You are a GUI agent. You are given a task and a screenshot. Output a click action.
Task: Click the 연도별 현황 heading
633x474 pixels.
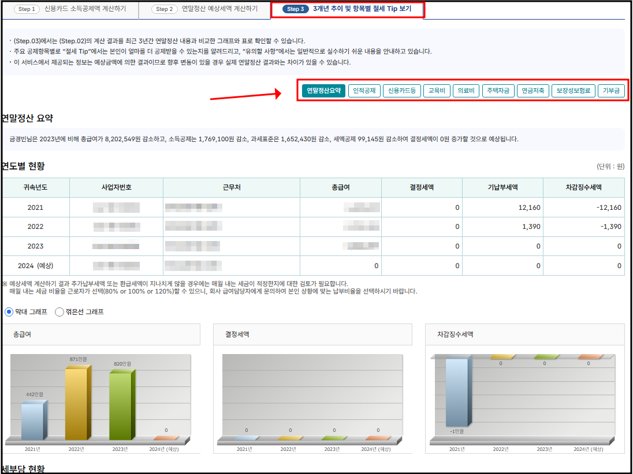[x=23, y=165]
